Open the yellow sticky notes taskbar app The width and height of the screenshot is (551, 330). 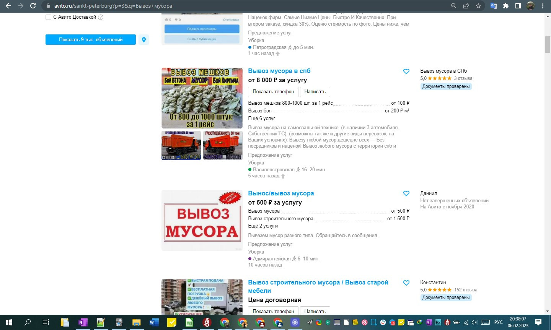[x=172, y=322]
